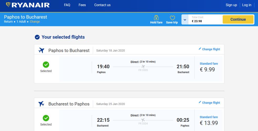
Task: Click the pencil icon beside Saturday 18 Jan
Action: tap(200, 49)
